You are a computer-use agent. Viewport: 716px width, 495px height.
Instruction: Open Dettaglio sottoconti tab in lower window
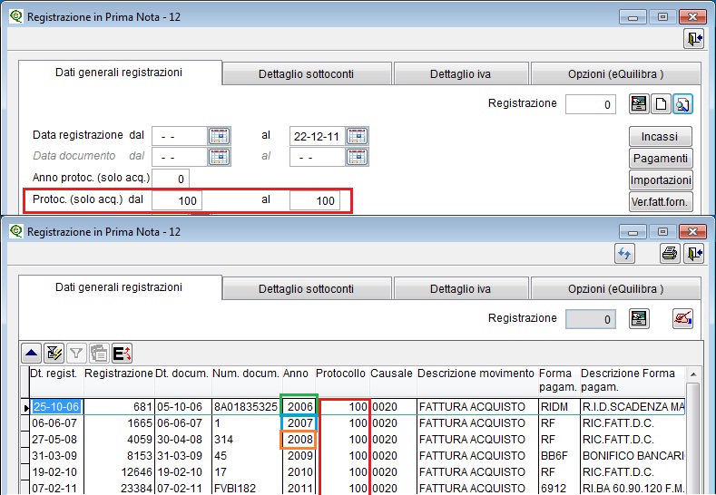coord(307,289)
